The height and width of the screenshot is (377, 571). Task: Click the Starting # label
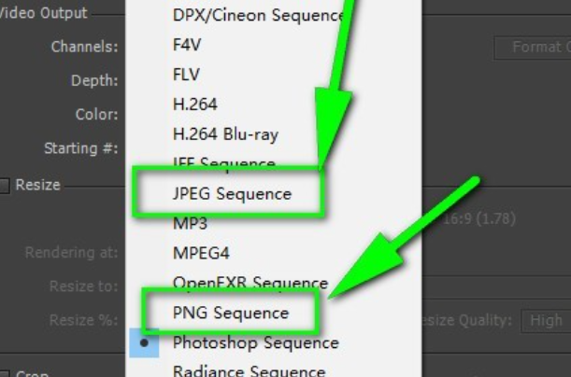81,148
